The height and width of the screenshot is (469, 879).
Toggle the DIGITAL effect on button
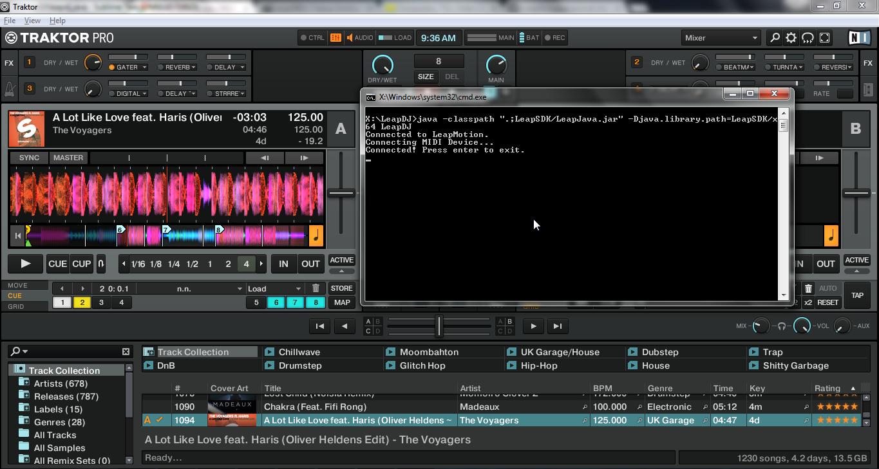[112, 93]
